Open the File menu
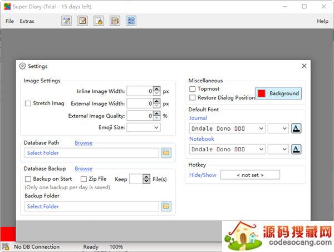Image resolution: width=334 pixels, height=252 pixels. (x=9, y=21)
